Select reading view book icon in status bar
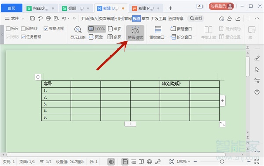 point(141,162)
